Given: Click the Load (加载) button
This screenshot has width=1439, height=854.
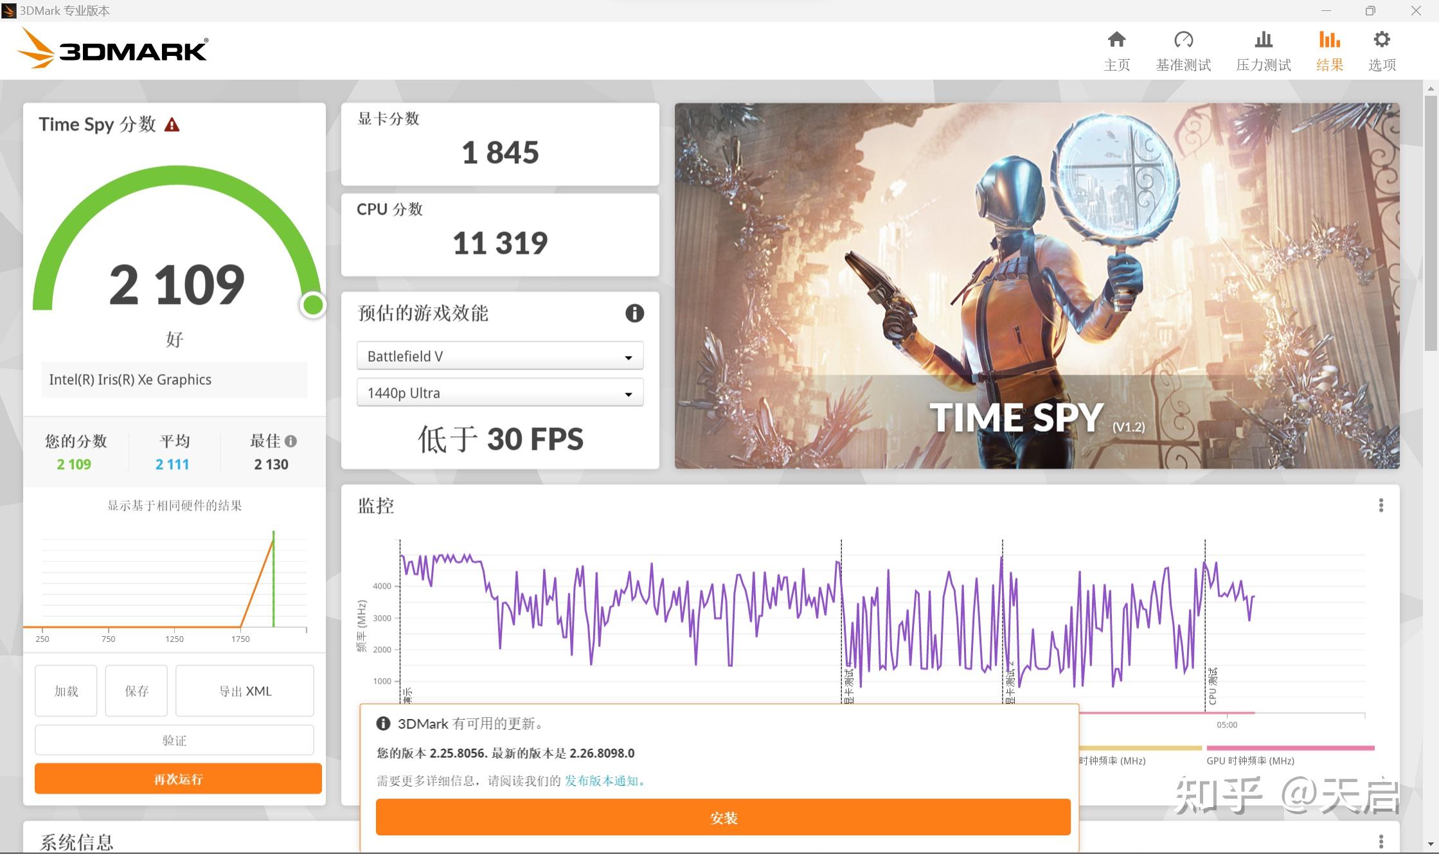Looking at the screenshot, I should (x=66, y=691).
